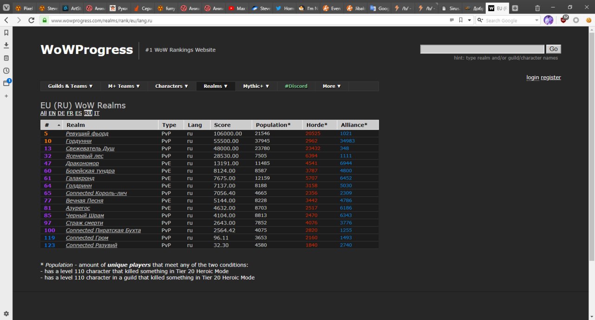This screenshot has width=595, height=320.
Task: Bookmark this page via address bar icon
Action: (x=461, y=20)
